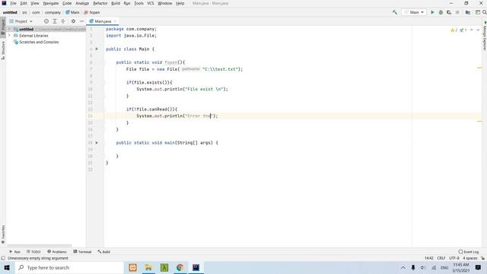This screenshot has height=274, width=487.
Task: Start debugging with the bug icon
Action: pyautogui.click(x=441, y=12)
